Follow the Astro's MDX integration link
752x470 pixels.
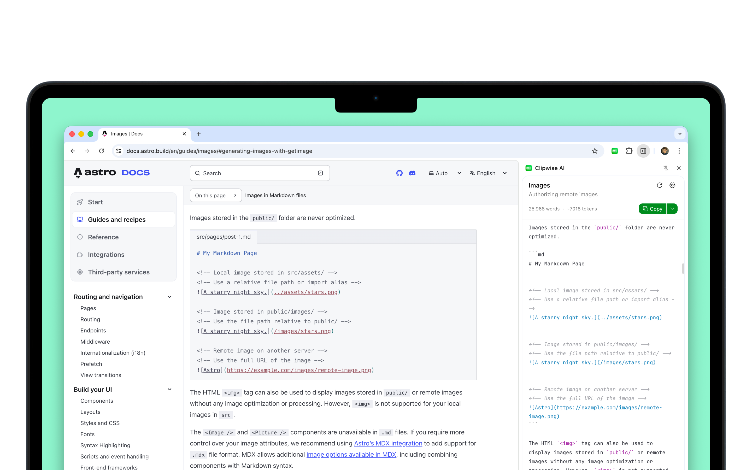(x=388, y=443)
